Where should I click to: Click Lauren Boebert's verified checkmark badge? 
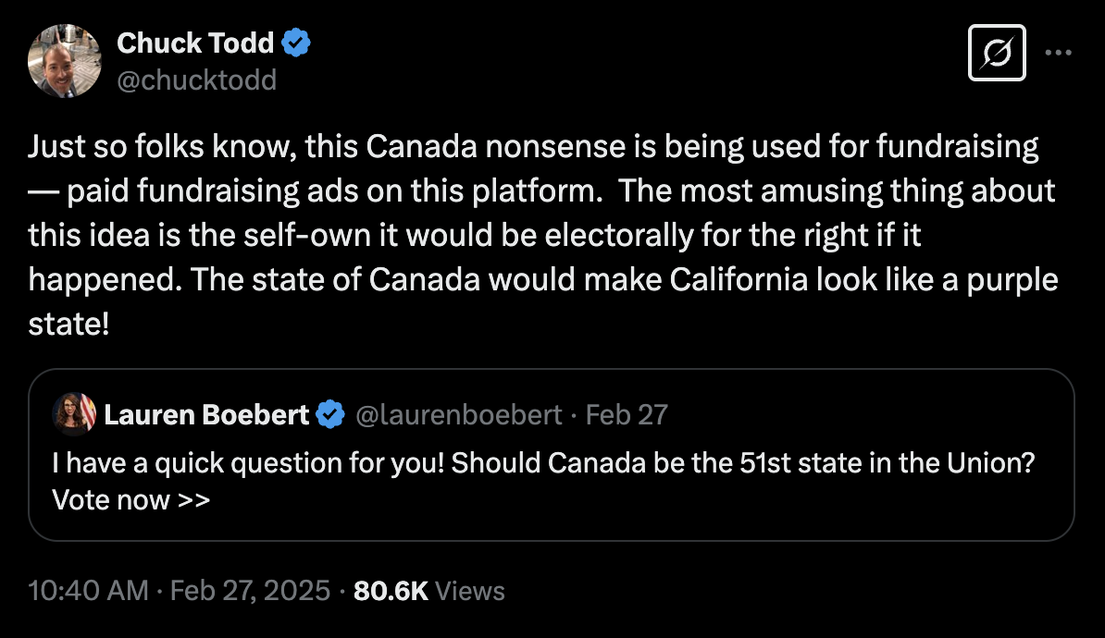pos(330,415)
